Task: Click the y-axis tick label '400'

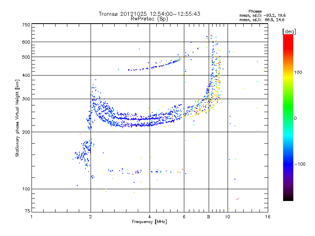Action: tap(26, 76)
